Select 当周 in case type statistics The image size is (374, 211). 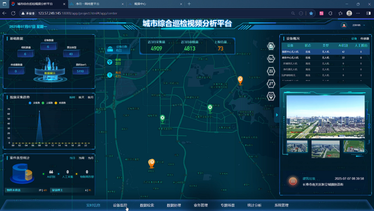coord(81,158)
